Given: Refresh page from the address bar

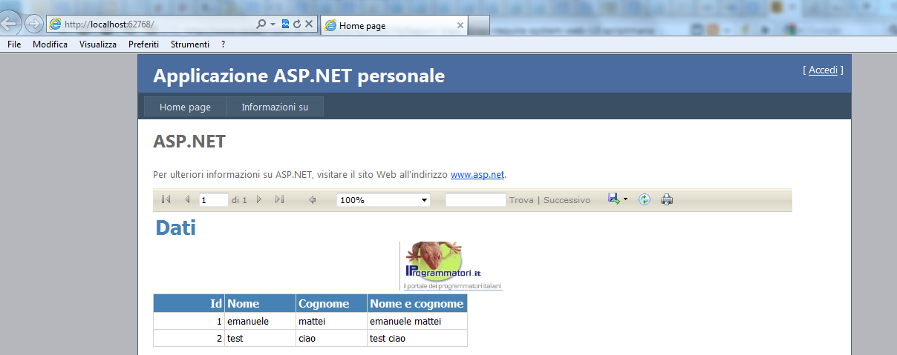Looking at the screenshot, I should [x=297, y=24].
